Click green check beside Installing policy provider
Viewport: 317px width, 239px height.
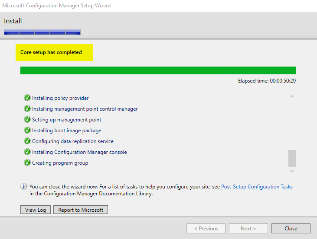tap(27, 98)
